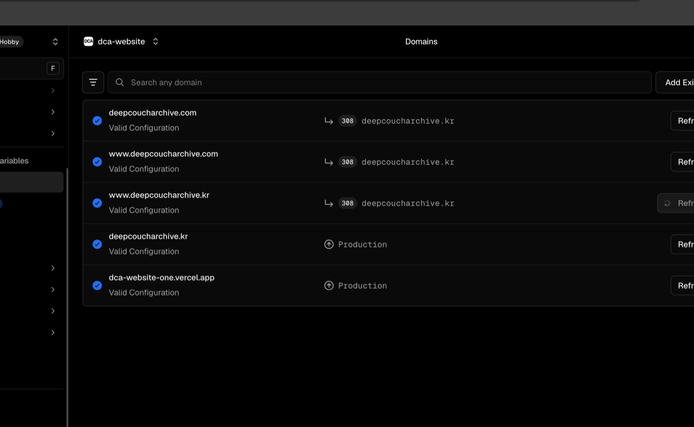Click the blue checkmark beside dca-website-one.vercel.app
This screenshot has width=694, height=427.
point(97,286)
